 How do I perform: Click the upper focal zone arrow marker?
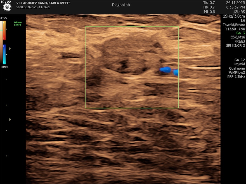point(10,49)
